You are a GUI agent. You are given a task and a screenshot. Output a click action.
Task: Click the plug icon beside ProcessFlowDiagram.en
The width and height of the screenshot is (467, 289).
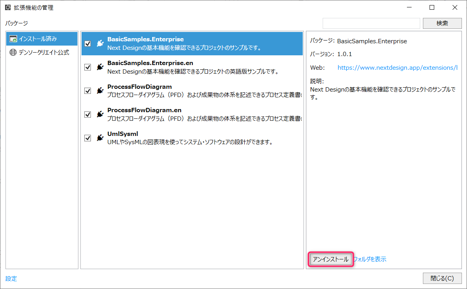(x=100, y=114)
